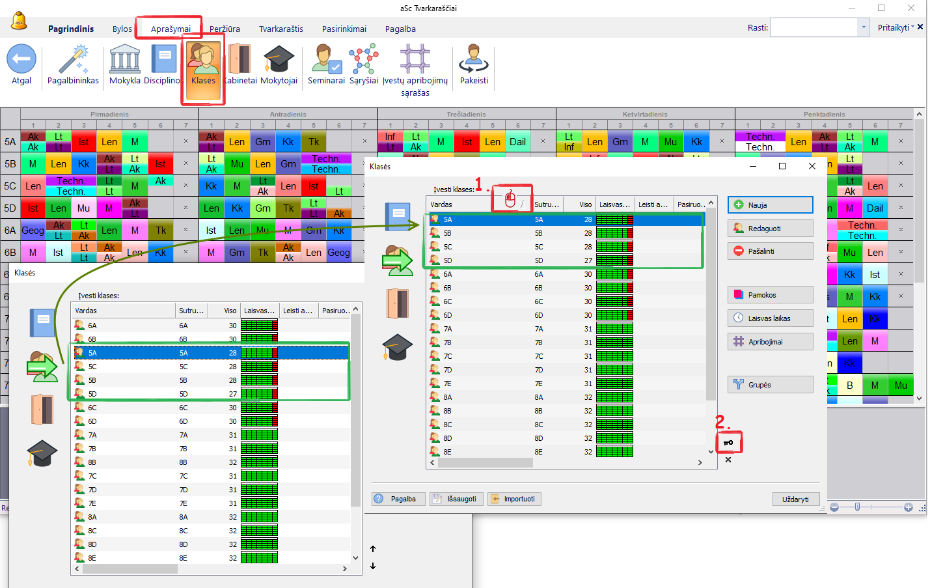
Task: Open the Rasti search dropdown arrow
Action: pos(864,27)
